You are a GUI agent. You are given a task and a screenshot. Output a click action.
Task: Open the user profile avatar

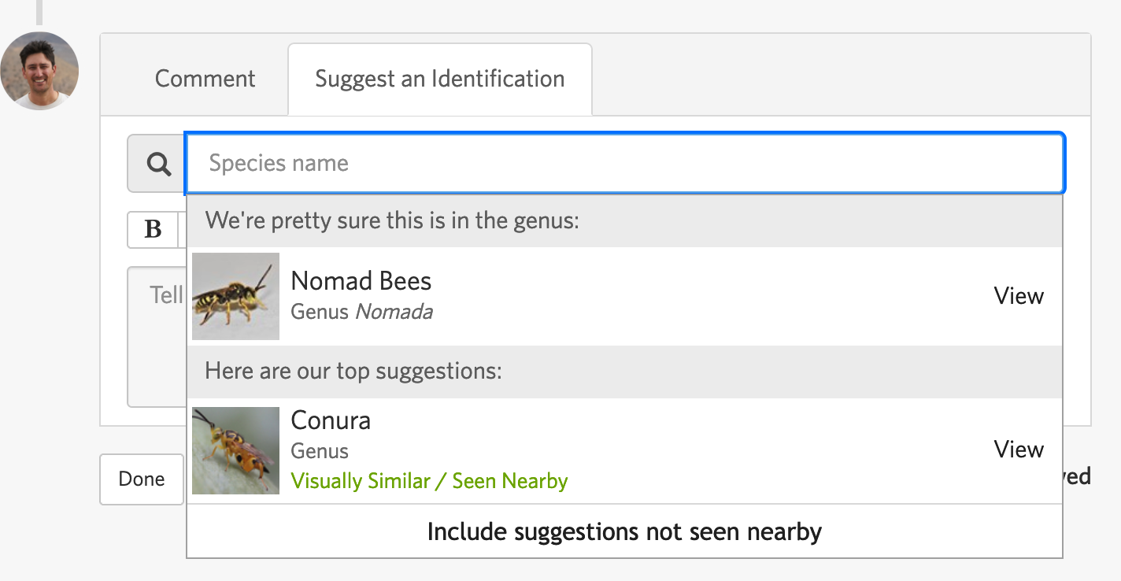pyautogui.click(x=39, y=71)
